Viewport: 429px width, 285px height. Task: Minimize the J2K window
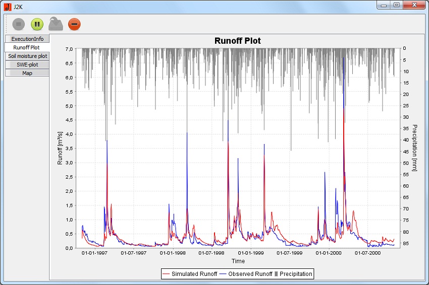pos(384,5)
